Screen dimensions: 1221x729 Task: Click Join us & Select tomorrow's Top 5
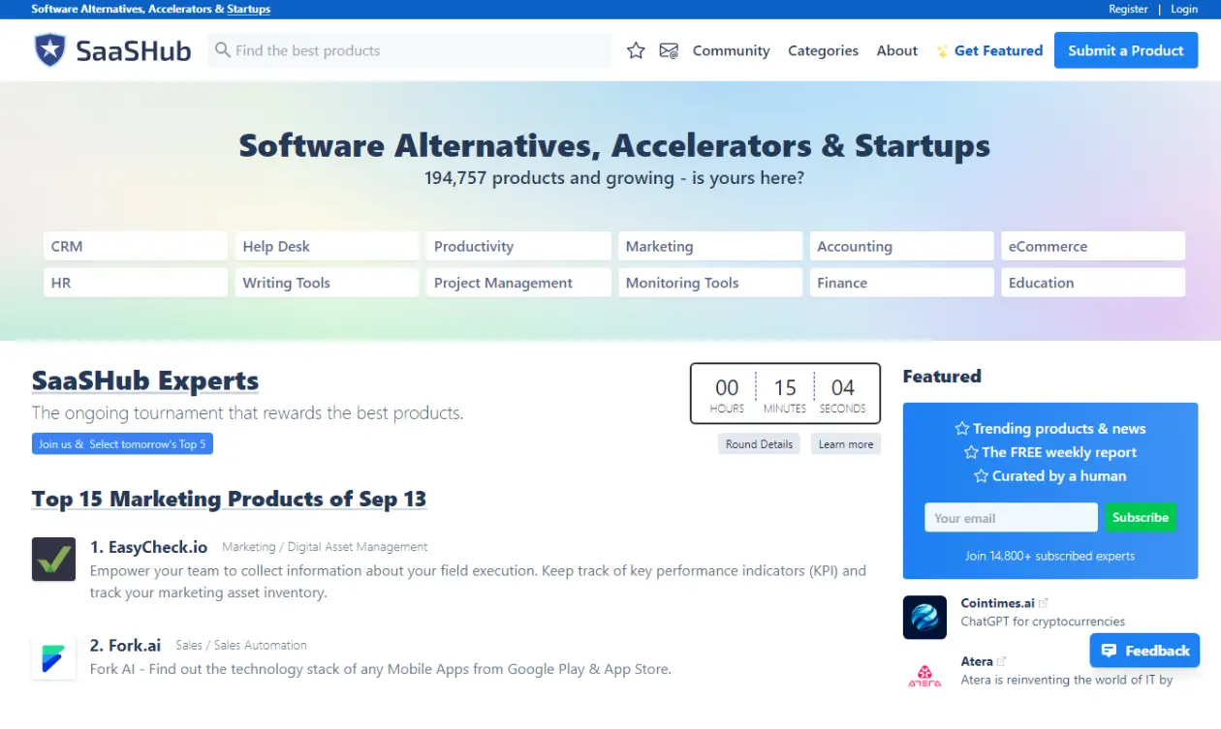pyautogui.click(x=122, y=444)
